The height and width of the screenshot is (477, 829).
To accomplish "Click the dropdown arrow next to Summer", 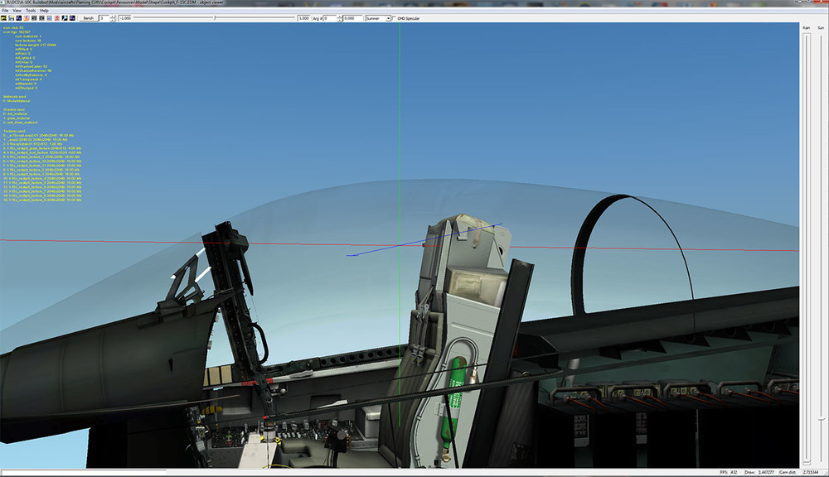I will [x=387, y=17].
